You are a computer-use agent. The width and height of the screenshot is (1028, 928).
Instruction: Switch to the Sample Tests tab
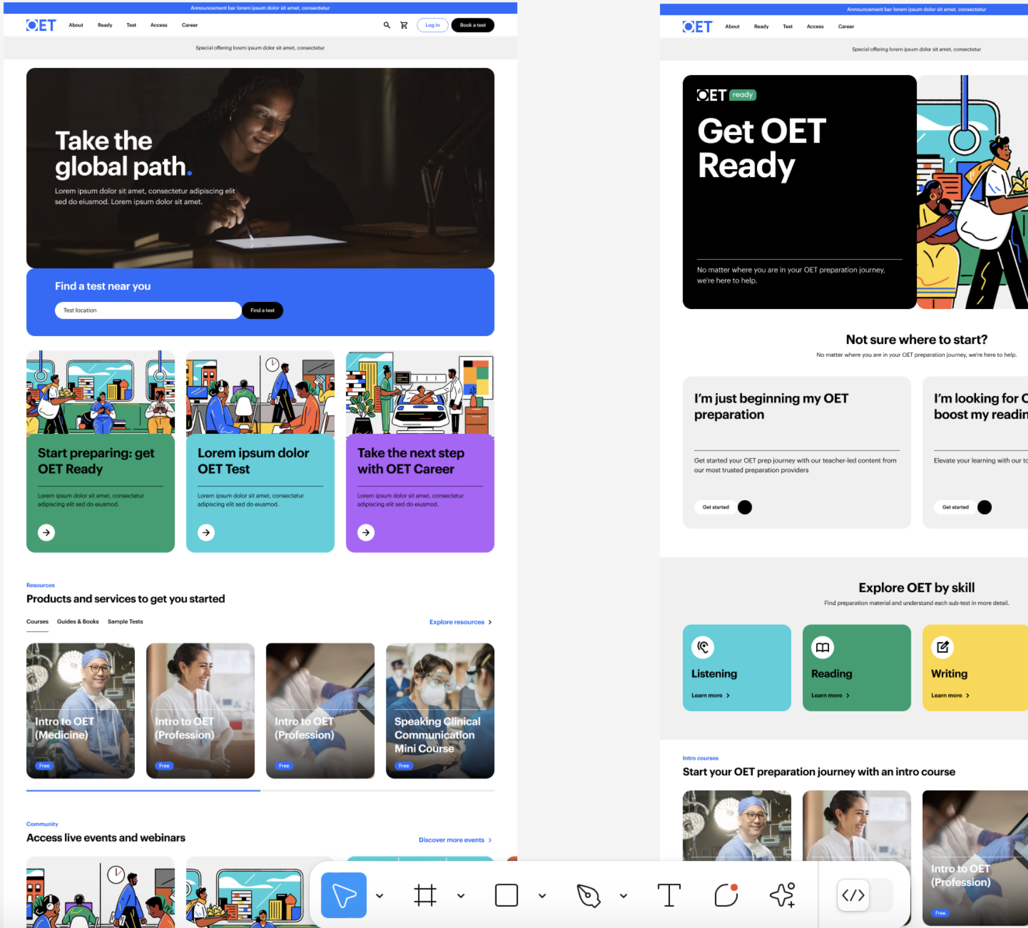[125, 621]
